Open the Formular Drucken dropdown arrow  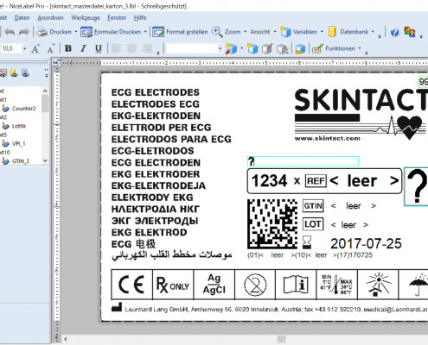[x=145, y=32]
